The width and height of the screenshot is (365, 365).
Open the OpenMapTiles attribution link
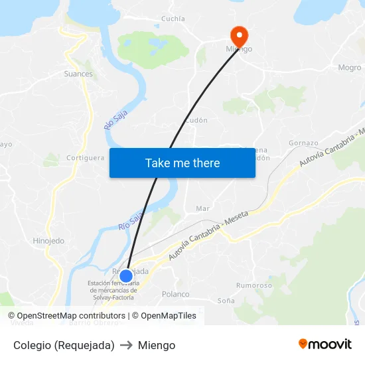[x=164, y=316]
